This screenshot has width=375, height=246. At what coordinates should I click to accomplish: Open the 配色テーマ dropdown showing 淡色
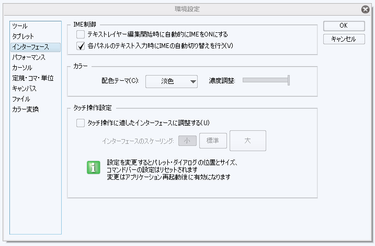171,81
